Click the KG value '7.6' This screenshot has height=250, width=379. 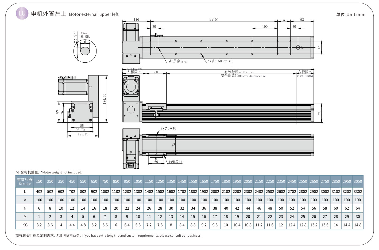pos(160,225)
